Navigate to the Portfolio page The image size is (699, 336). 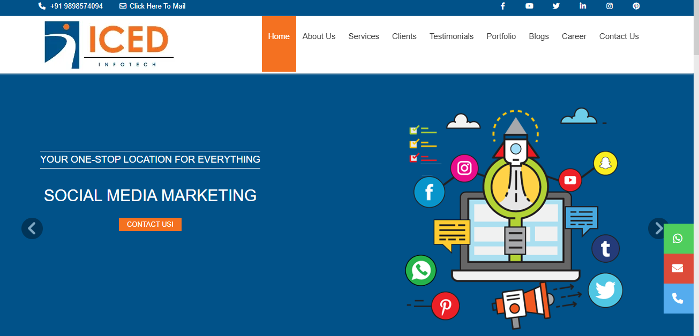(x=501, y=37)
